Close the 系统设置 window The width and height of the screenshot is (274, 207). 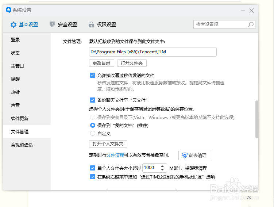tap(252, 11)
